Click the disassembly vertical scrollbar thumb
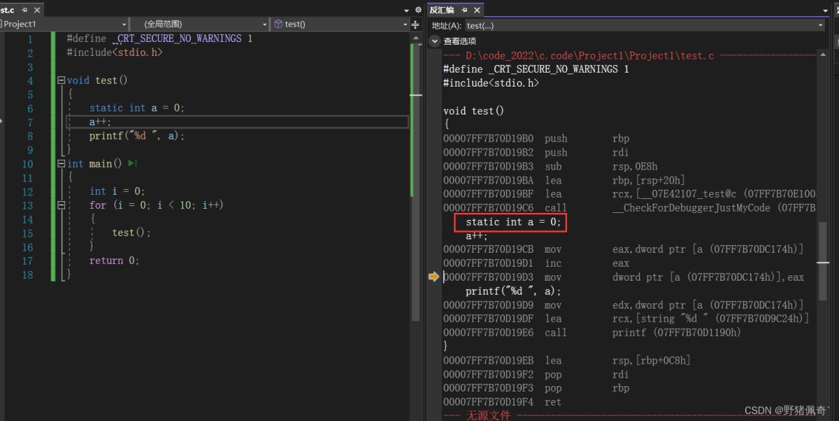The height and width of the screenshot is (421, 839). click(x=822, y=262)
